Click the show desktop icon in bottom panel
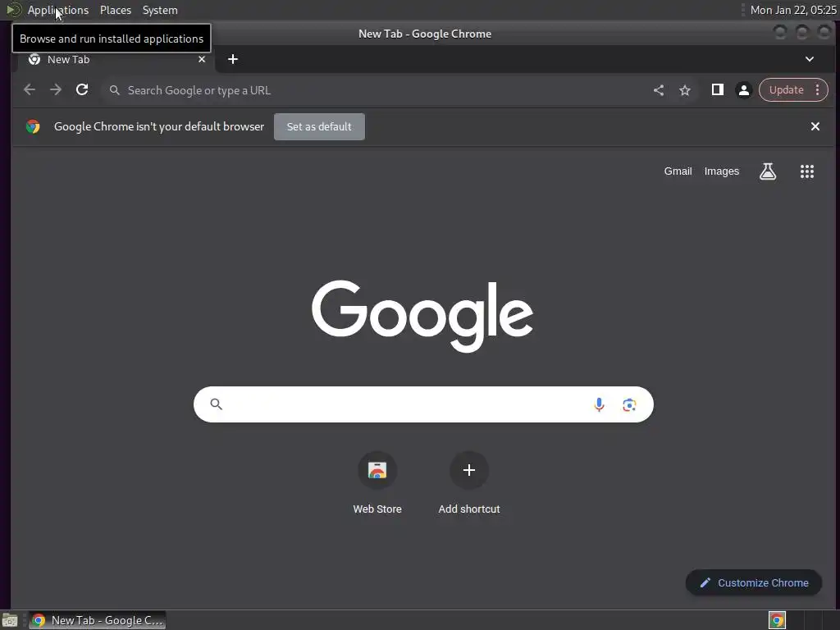The image size is (840, 630). pos(10,620)
